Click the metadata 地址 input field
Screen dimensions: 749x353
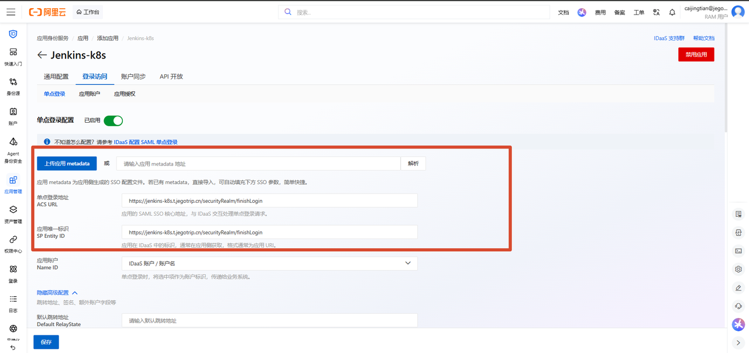[x=259, y=164]
